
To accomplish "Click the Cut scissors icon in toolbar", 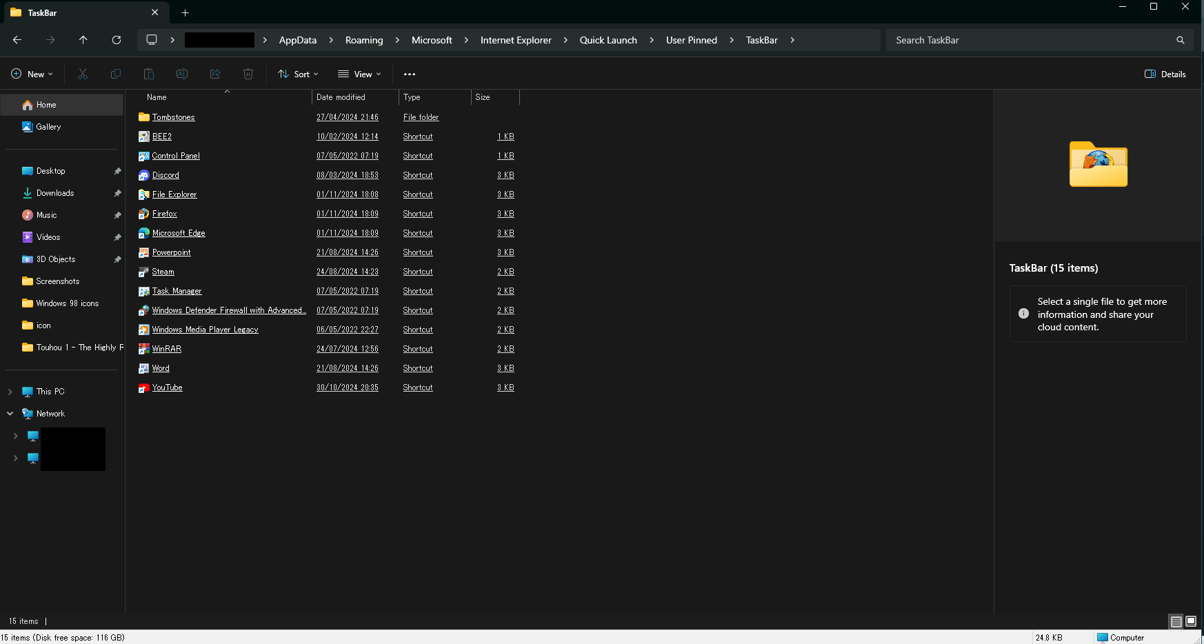I will 83,74.
